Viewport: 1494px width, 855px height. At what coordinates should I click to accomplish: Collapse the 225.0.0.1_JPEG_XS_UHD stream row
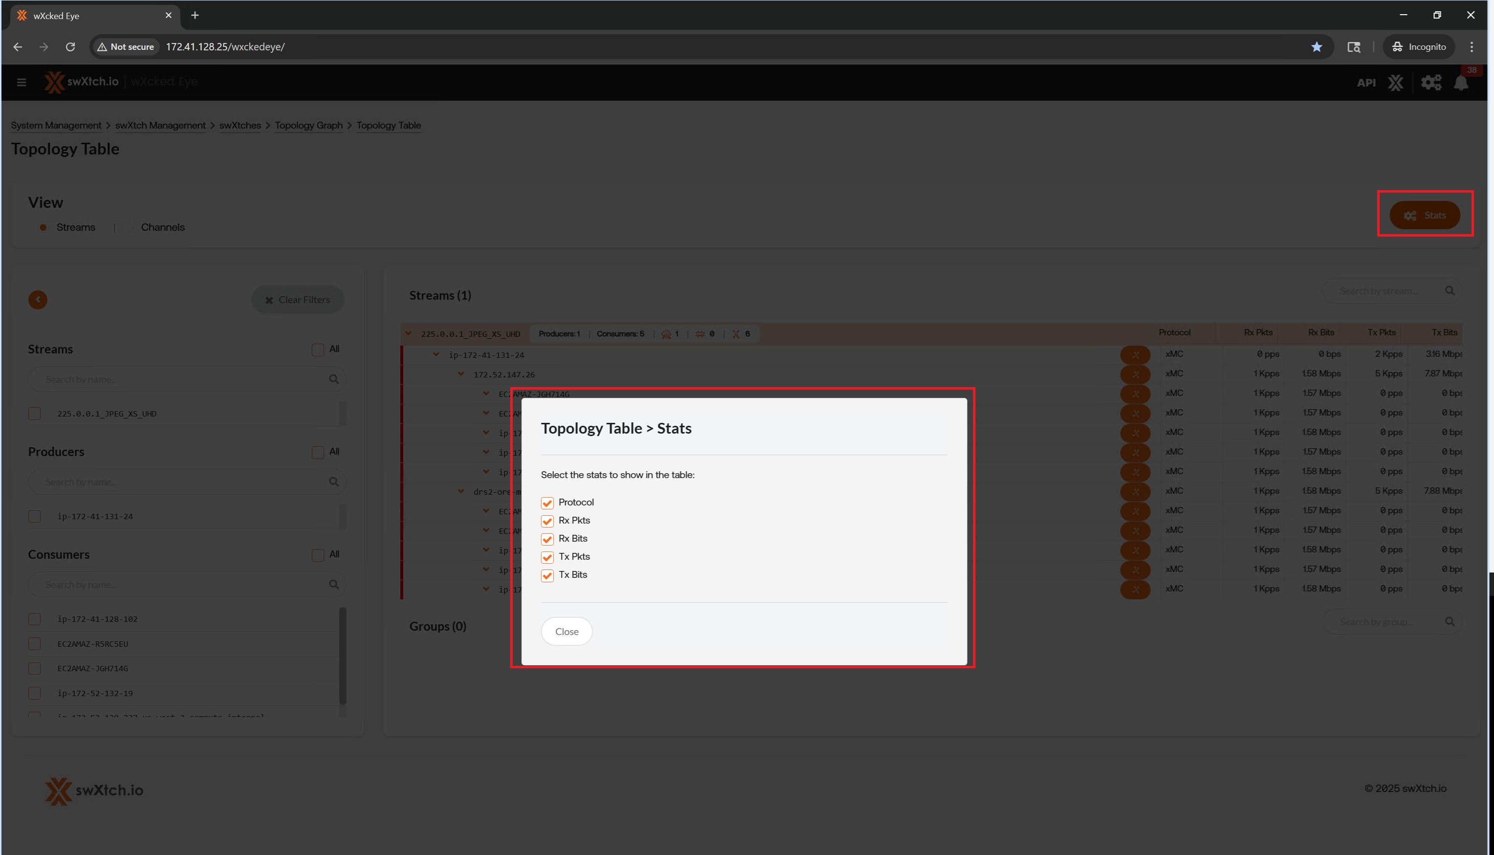click(409, 333)
